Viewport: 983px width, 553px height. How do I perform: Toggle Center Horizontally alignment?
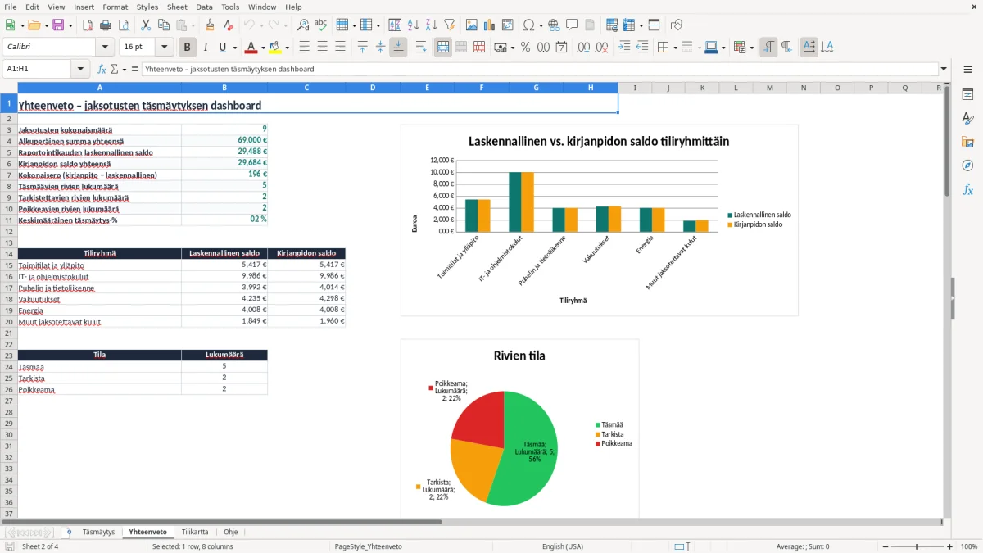(x=323, y=48)
